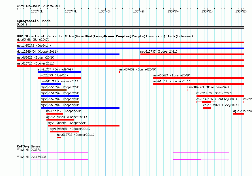The height and width of the screenshot is (176, 252).
Task: Click dgv12954n54 (Cooper2011) label
Action: [x=67, y=117]
